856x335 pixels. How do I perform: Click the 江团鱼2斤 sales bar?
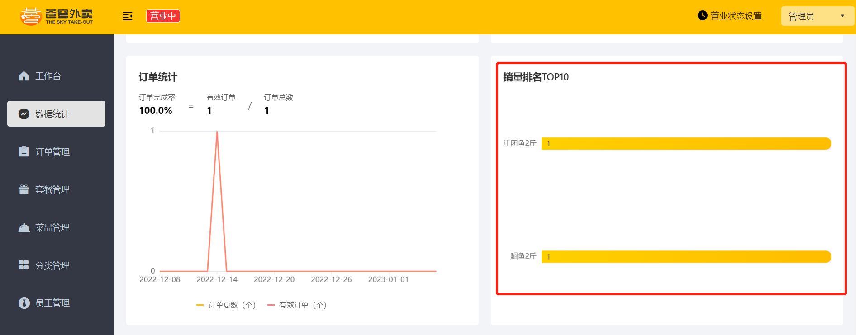[686, 144]
